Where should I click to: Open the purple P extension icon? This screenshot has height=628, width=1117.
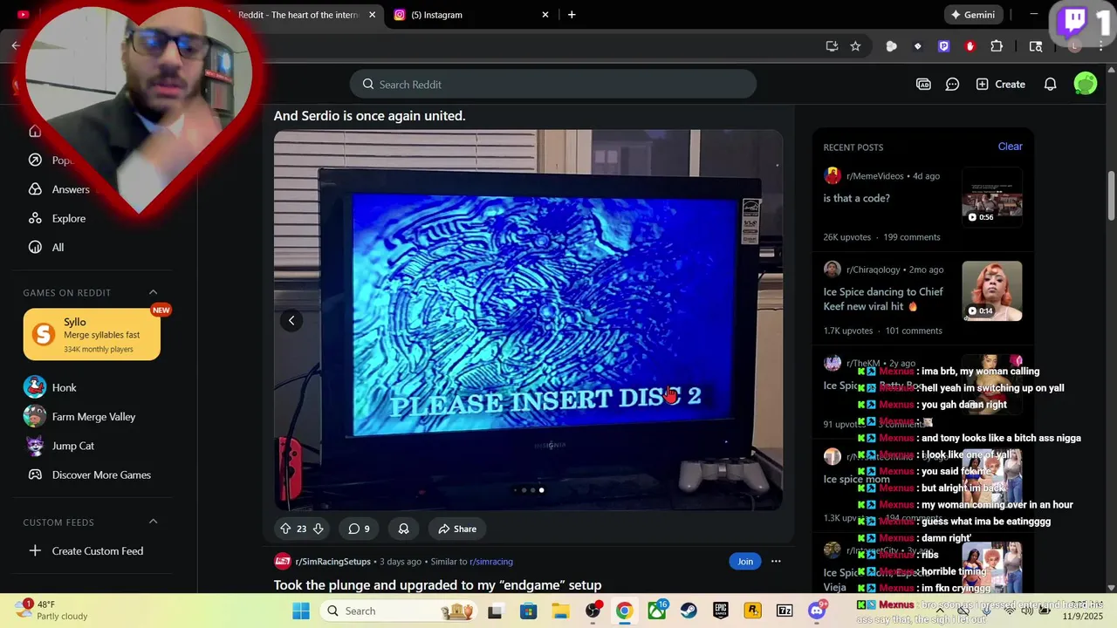(943, 46)
